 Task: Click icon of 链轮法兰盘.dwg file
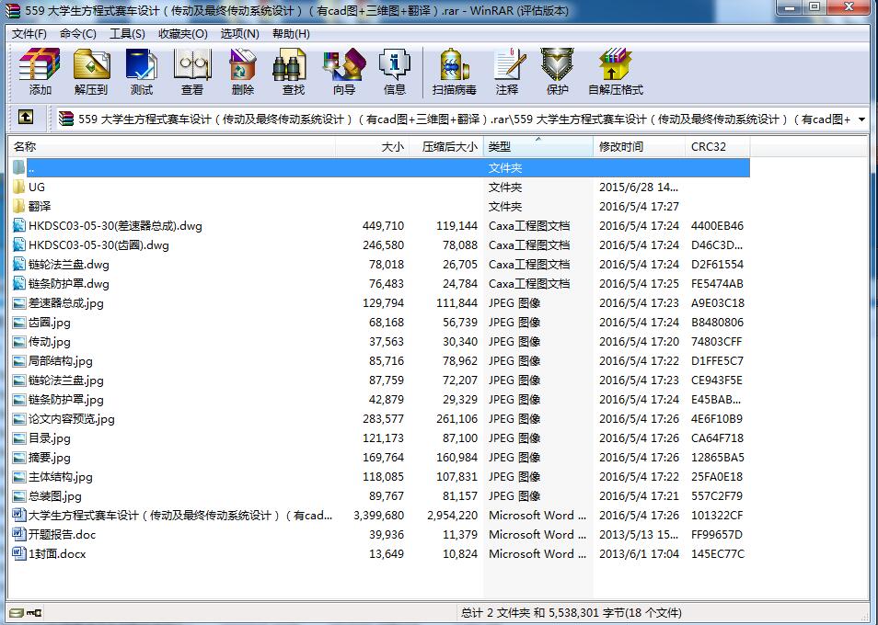point(19,264)
